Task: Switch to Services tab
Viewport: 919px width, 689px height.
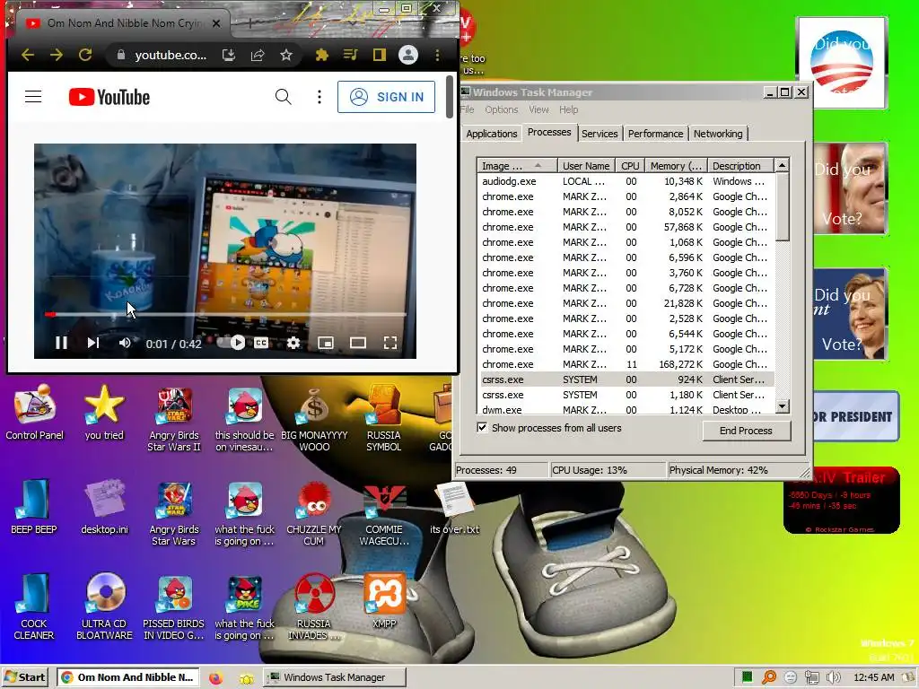Action: point(600,134)
